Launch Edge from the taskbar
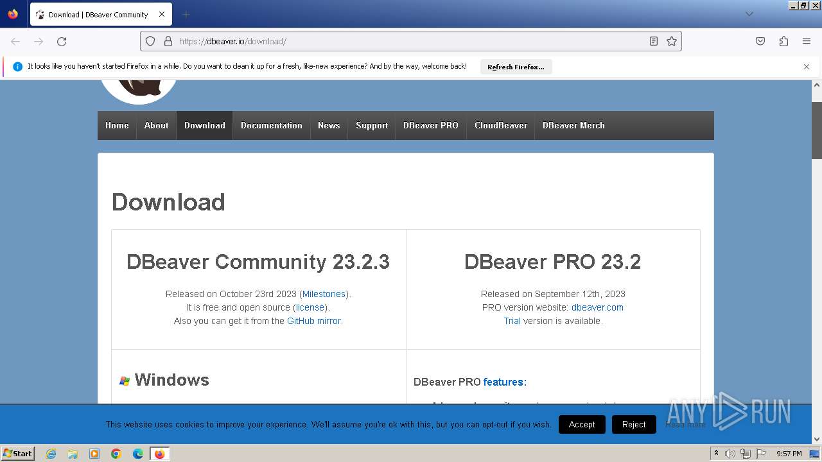 (138, 454)
